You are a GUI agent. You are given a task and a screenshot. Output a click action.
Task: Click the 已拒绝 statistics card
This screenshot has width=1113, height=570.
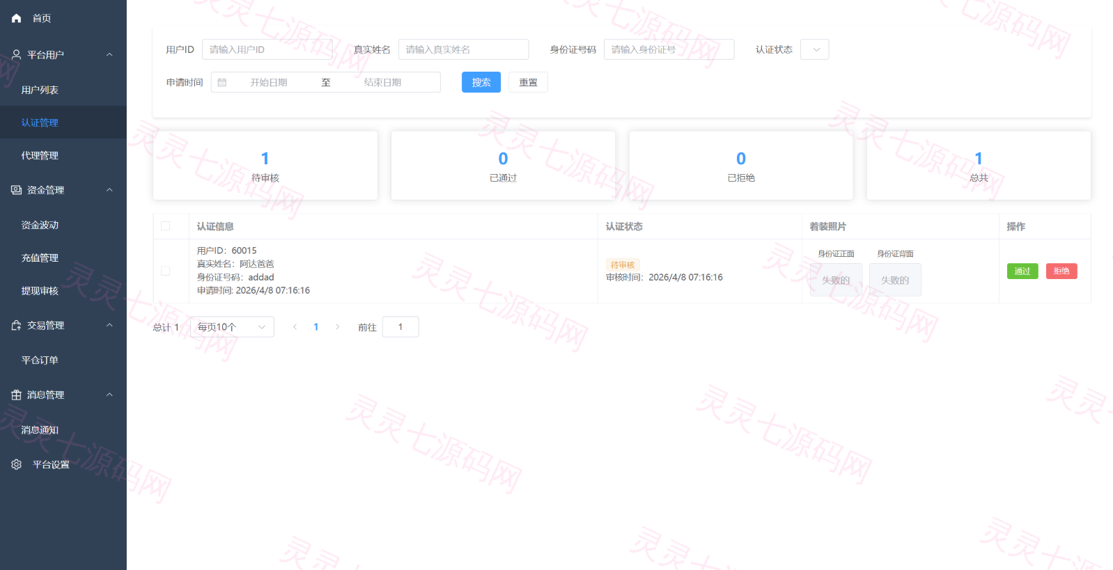click(741, 166)
